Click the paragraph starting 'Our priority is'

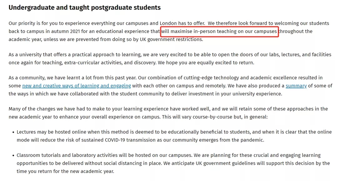(169, 31)
